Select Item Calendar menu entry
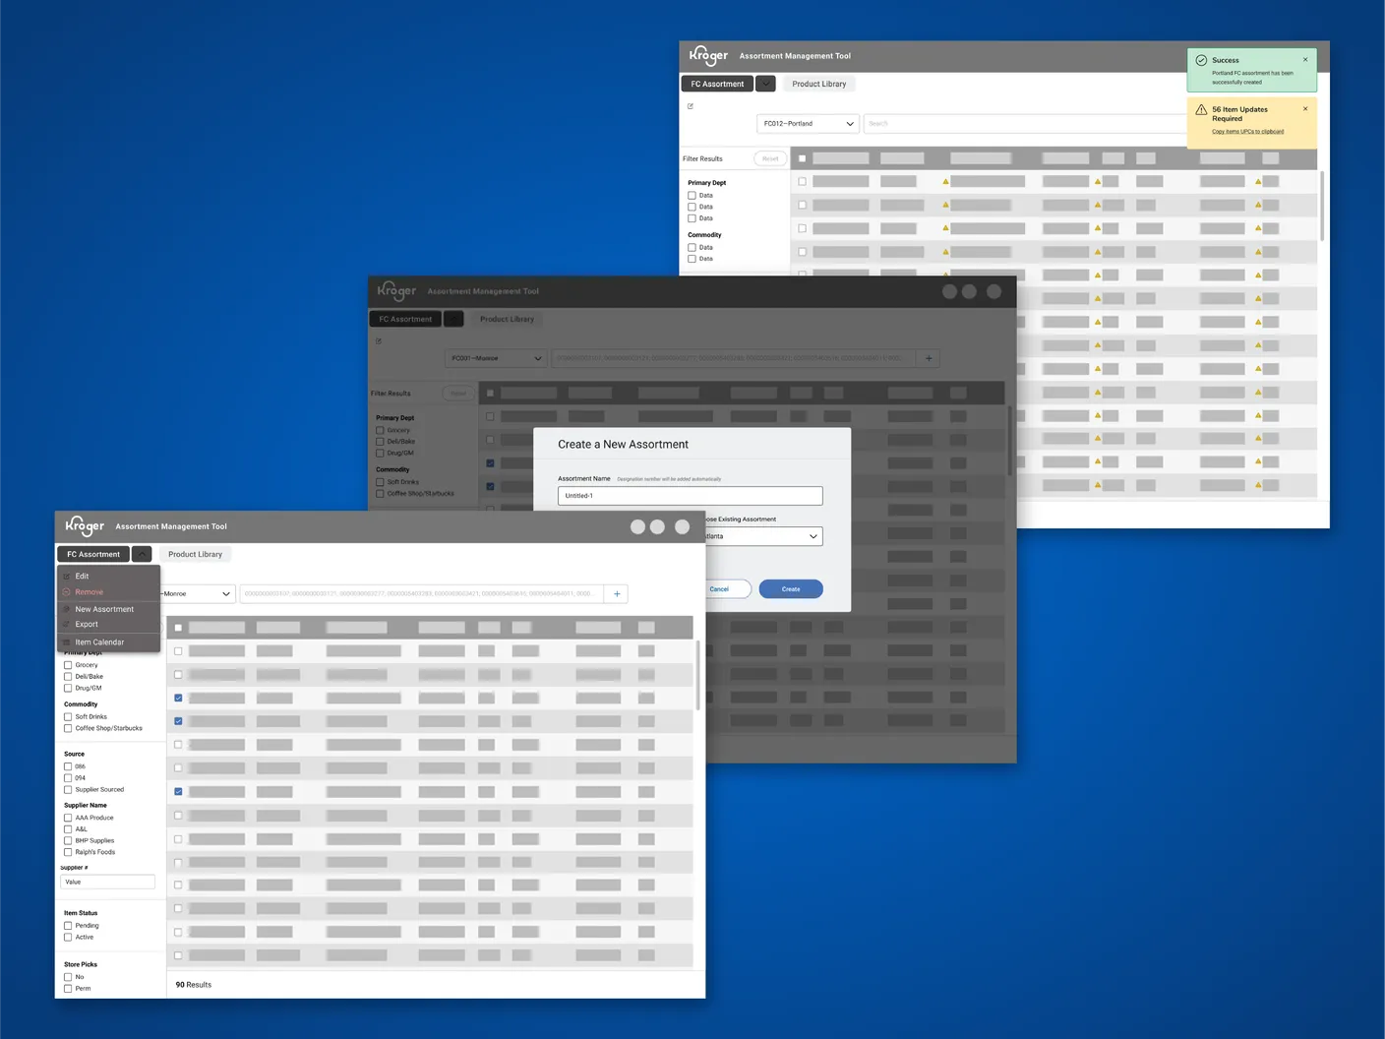The height and width of the screenshot is (1039, 1385). pyautogui.click(x=99, y=642)
